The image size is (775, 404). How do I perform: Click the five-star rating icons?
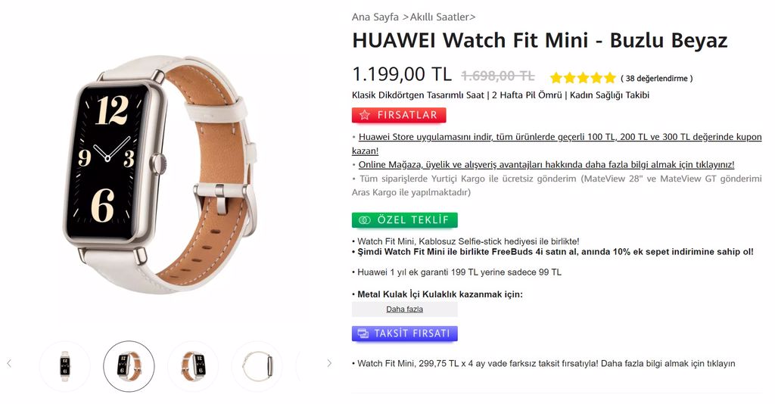[x=583, y=78]
